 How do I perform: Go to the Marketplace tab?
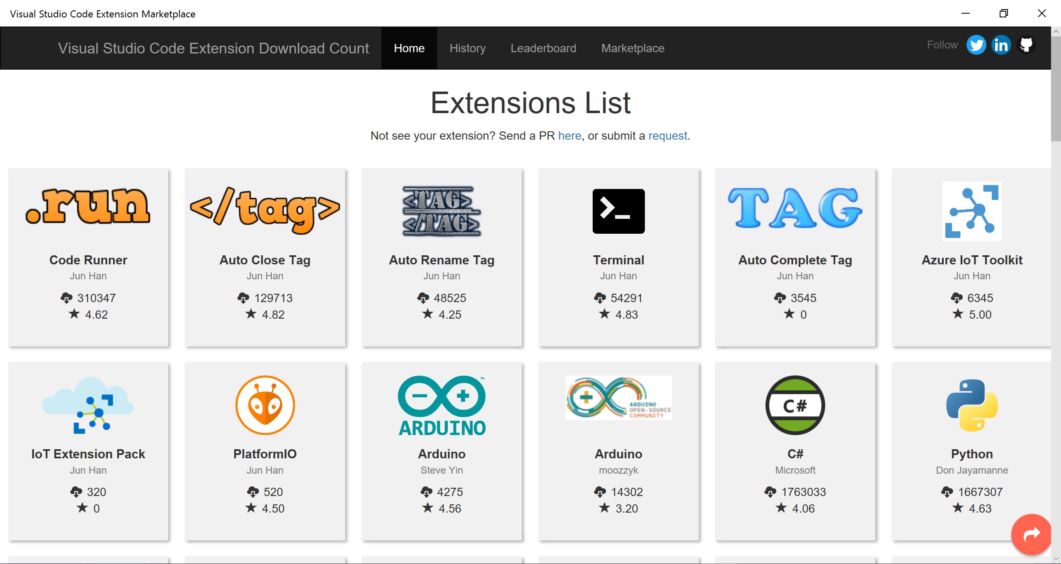[x=632, y=48]
